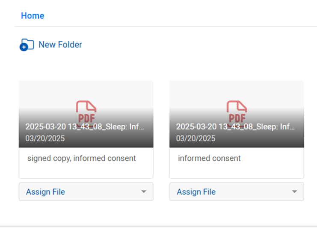Click the 03/20/2025 date on right card
The width and height of the screenshot is (317, 247).
point(196,138)
